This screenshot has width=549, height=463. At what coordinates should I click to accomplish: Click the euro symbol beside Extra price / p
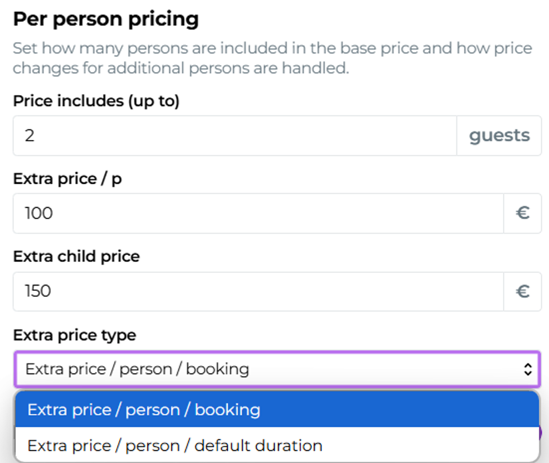tap(522, 213)
